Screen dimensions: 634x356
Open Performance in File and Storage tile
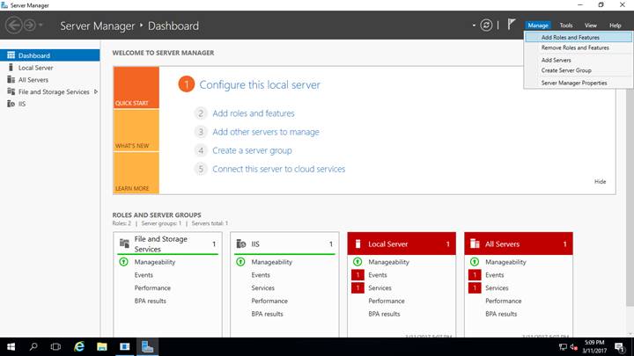(152, 287)
